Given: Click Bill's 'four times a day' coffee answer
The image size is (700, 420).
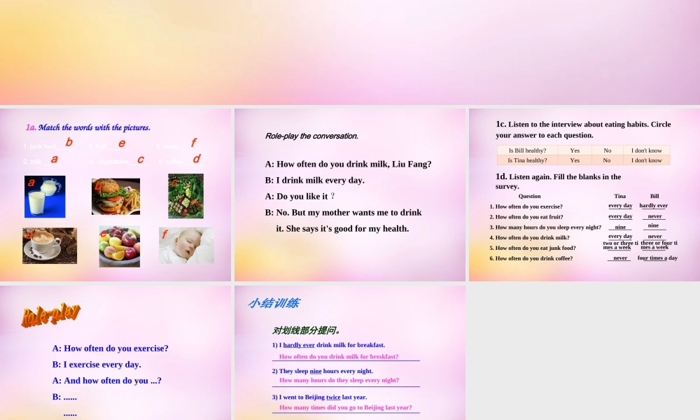Looking at the screenshot, I should 657,258.
